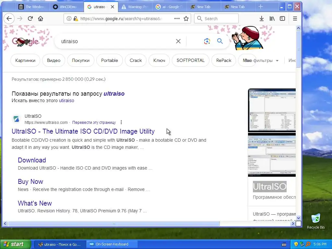Click the horizontal scrollbar thumb
The image size is (332, 249).
[114, 224]
